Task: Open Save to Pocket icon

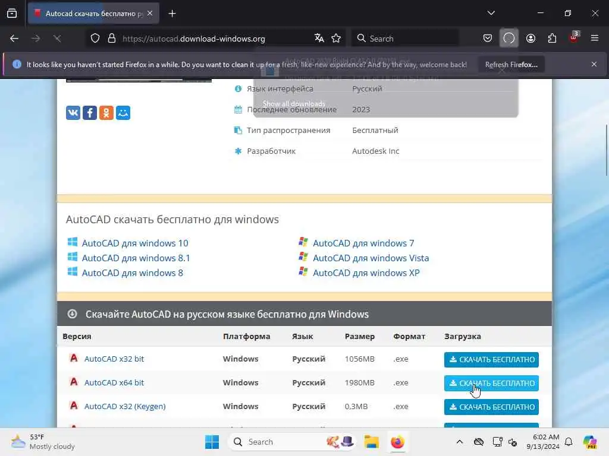Action: click(x=488, y=39)
